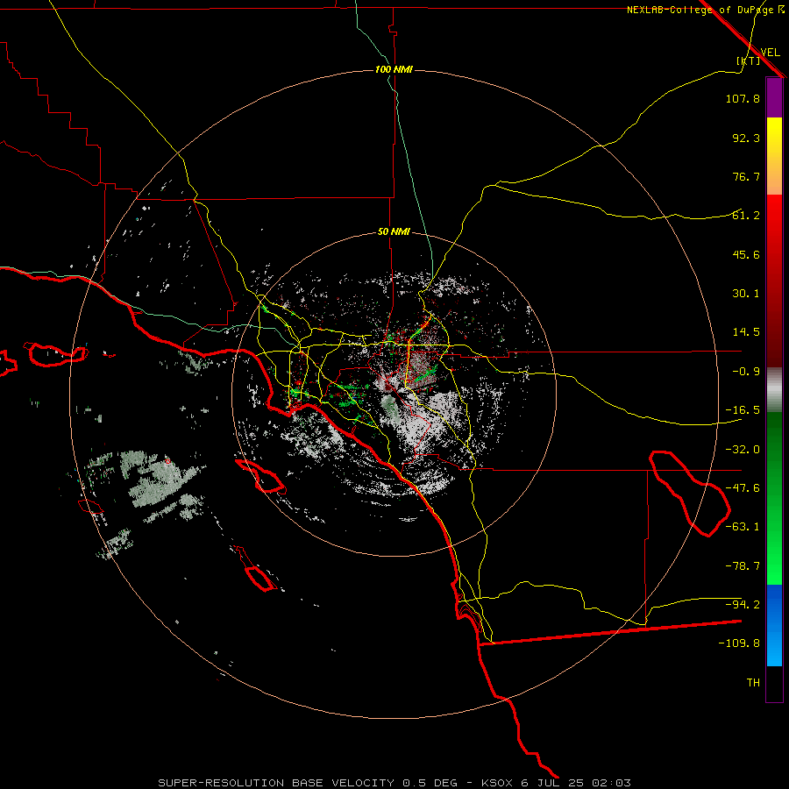Click the VEL legend title

(x=770, y=52)
